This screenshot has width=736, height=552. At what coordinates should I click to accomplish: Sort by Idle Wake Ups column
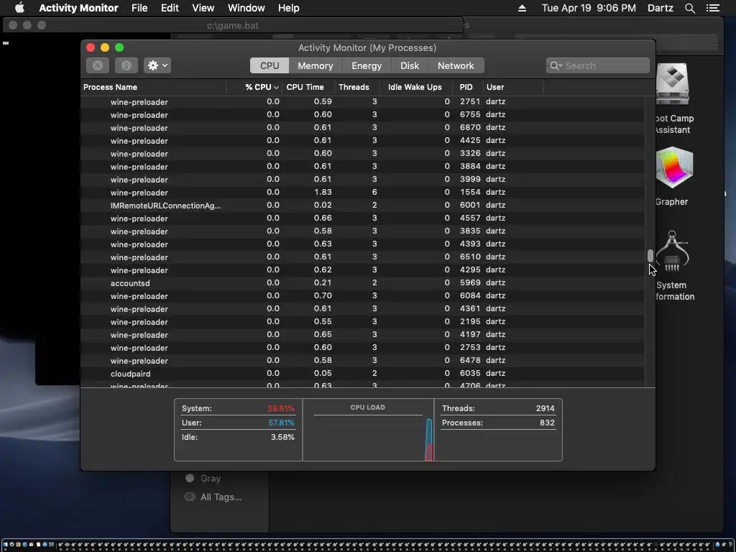tap(416, 87)
